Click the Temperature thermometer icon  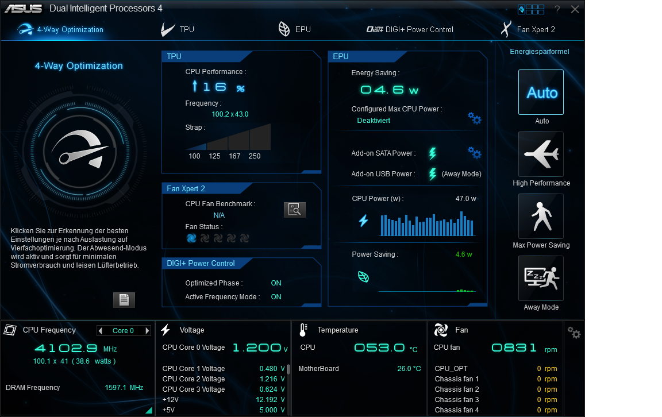303,330
